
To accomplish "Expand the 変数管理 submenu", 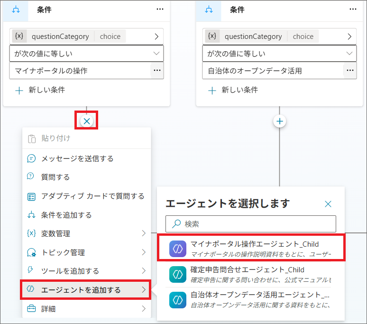I will (86, 233).
